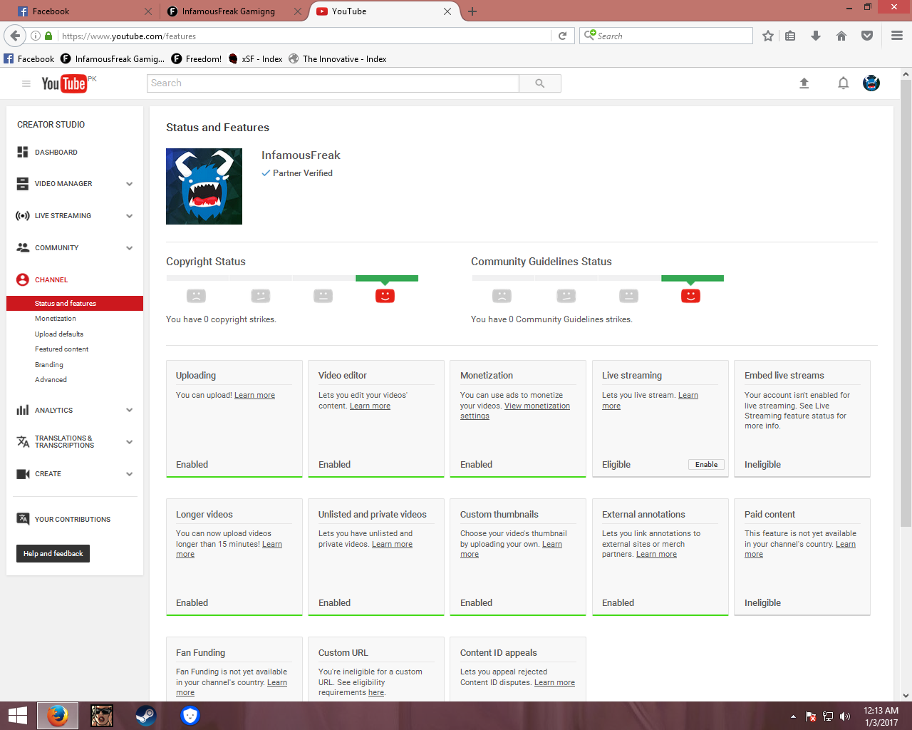This screenshot has height=730, width=912.
Task: Expand the Video Manager section
Action: click(129, 184)
